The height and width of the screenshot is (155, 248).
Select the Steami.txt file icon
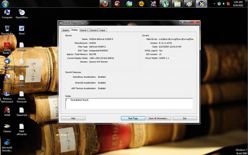(x=21, y=112)
